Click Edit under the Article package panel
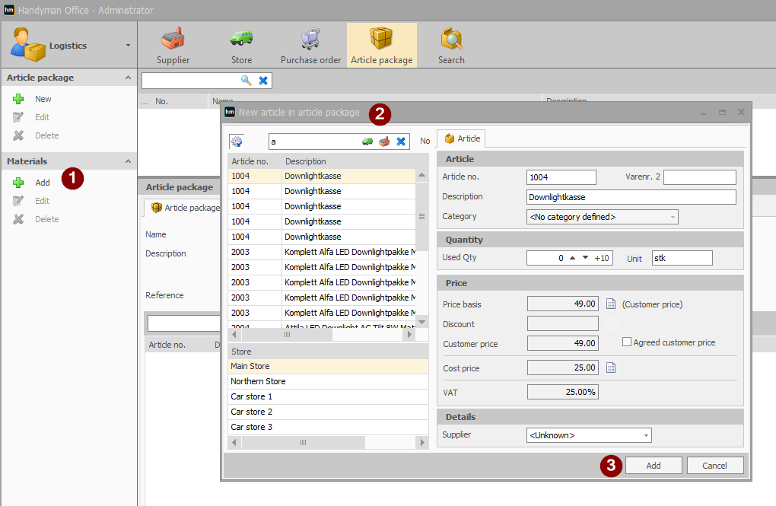The height and width of the screenshot is (506, 776). pos(42,117)
